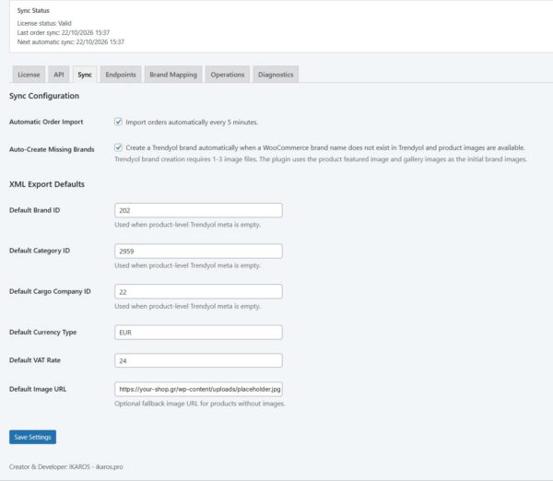The height and width of the screenshot is (481, 553).
Task: Click the Default Category ID input
Action: pos(198,251)
